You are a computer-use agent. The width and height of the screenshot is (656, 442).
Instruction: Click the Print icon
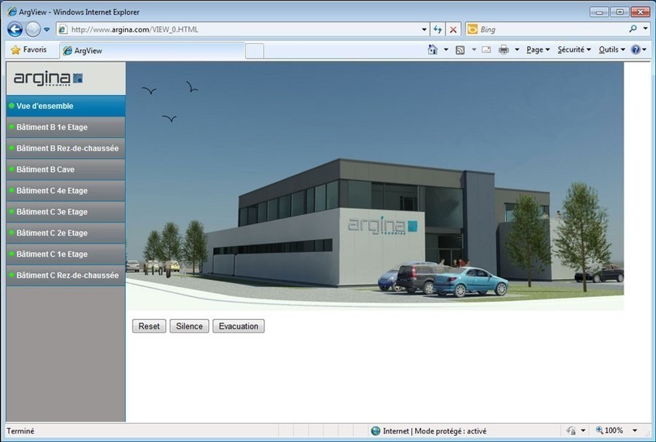coord(504,50)
